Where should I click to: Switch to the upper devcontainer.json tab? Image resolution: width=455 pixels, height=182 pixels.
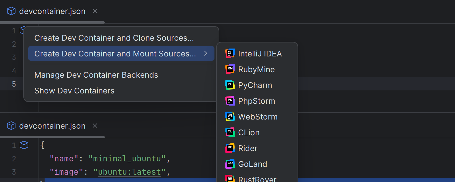52,11
